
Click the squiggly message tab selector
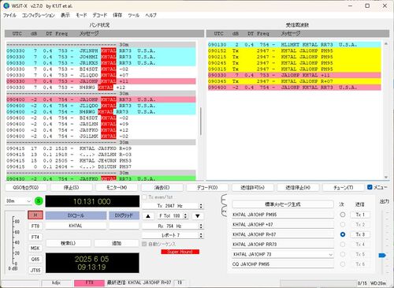coord(224,206)
